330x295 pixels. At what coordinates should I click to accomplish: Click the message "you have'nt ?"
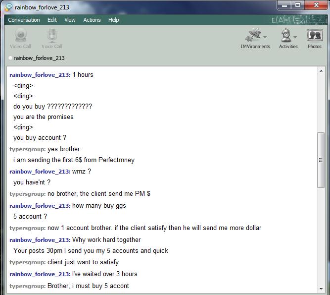point(32,182)
